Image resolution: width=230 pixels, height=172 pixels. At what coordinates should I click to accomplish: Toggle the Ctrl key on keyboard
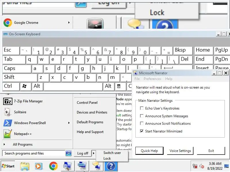[x=11, y=87]
